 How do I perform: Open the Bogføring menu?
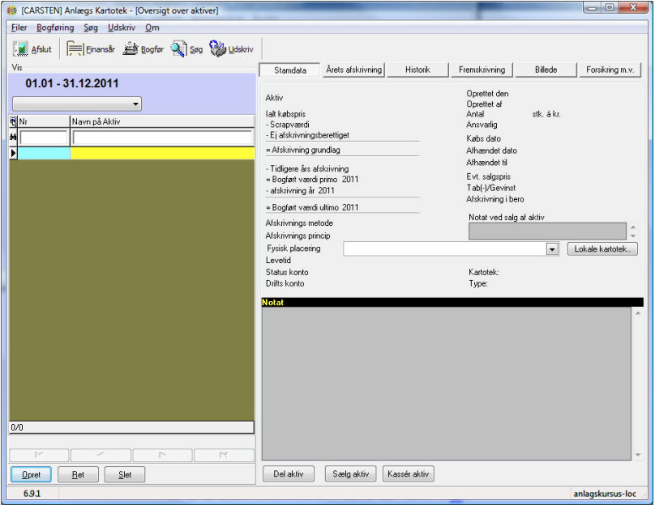pyautogui.click(x=55, y=28)
